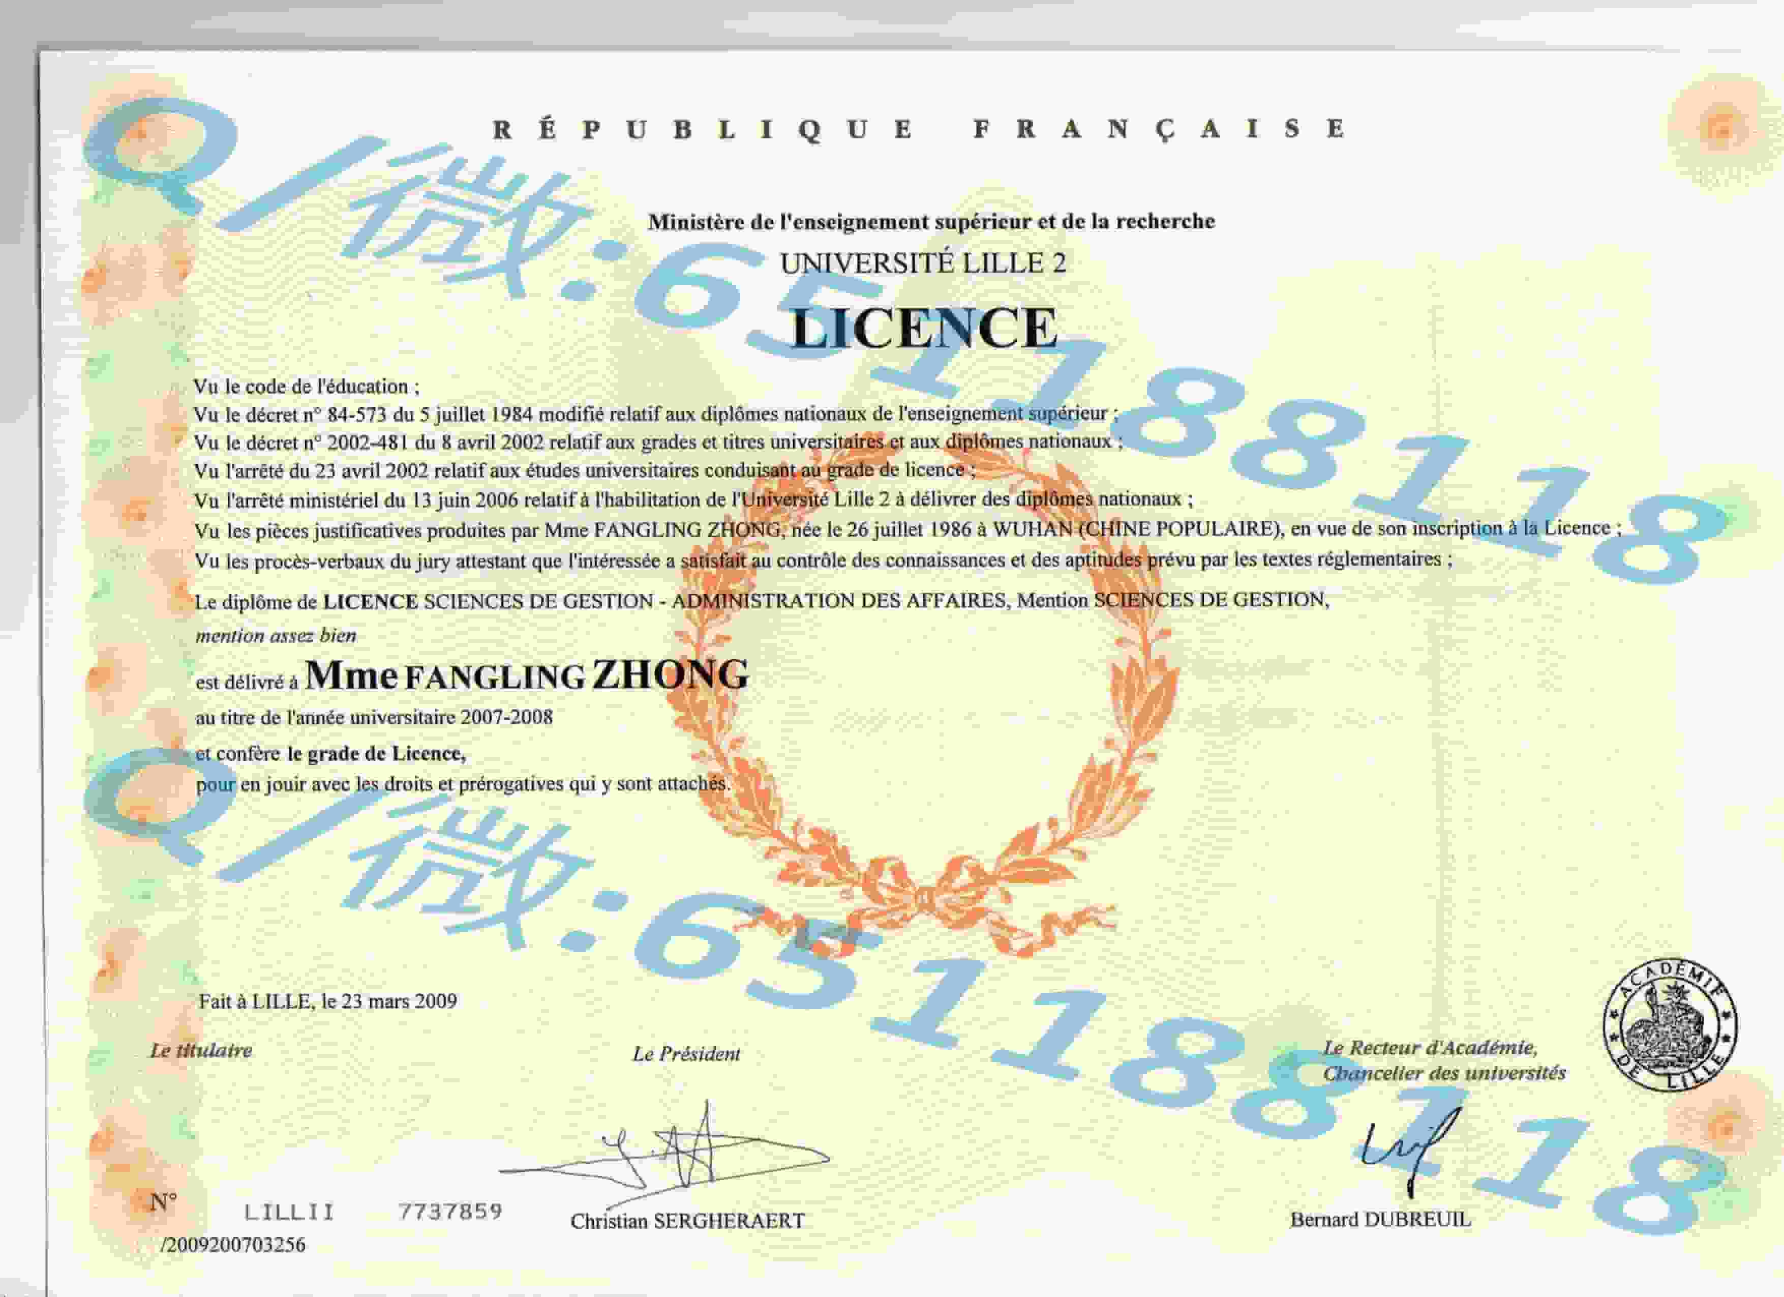Select the 'arrêté du 23 avril 2002' line

(585, 470)
